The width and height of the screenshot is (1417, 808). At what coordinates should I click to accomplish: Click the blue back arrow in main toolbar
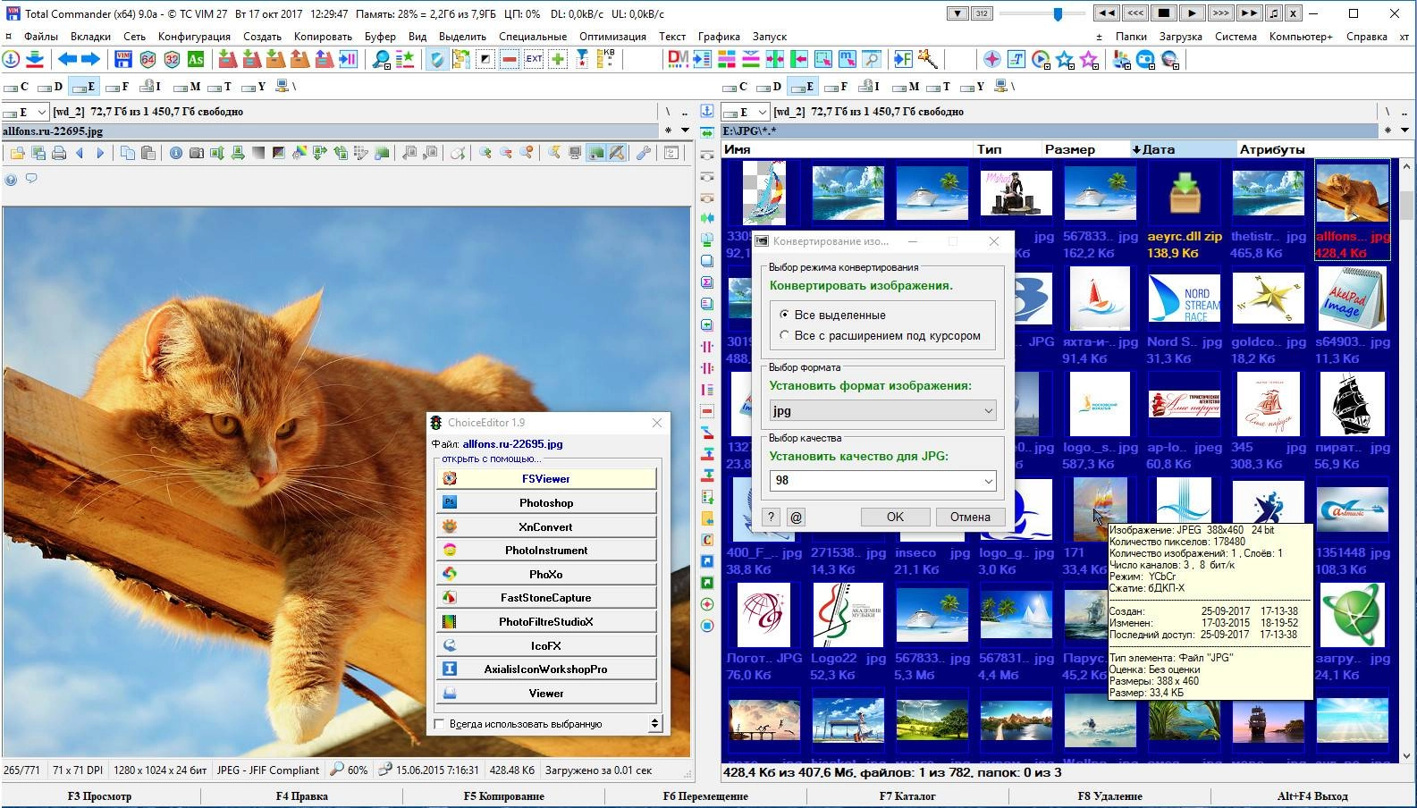pyautogui.click(x=67, y=60)
